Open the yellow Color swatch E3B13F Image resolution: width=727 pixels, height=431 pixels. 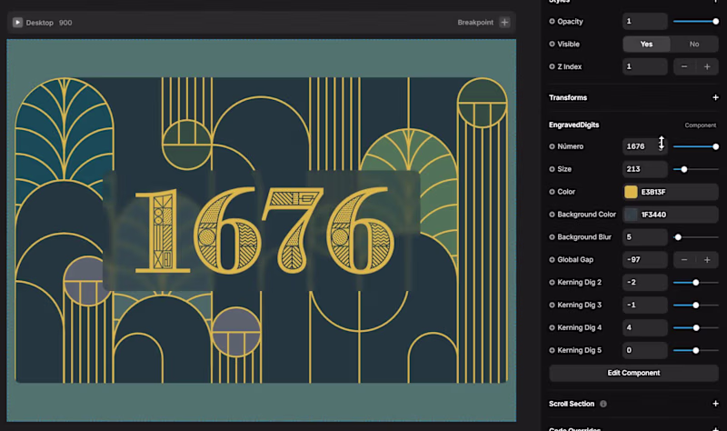(631, 192)
